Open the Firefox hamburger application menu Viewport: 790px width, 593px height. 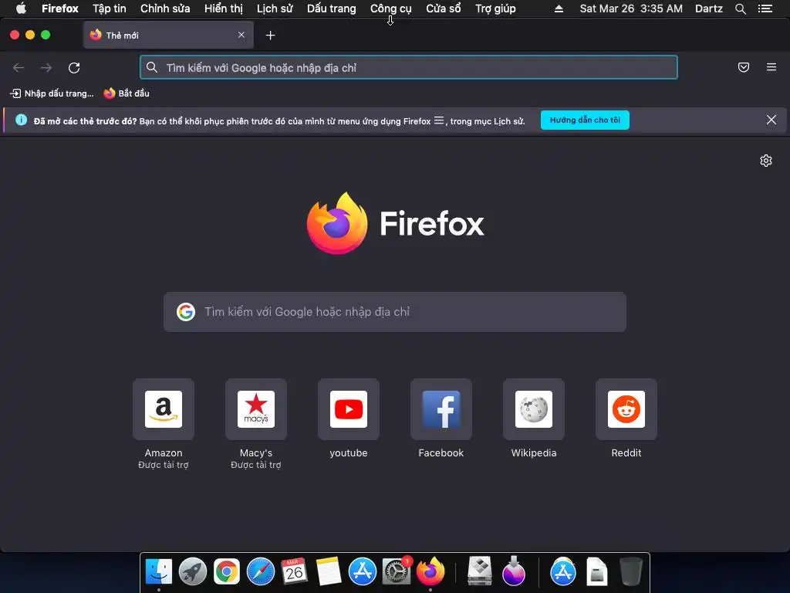pyautogui.click(x=771, y=67)
